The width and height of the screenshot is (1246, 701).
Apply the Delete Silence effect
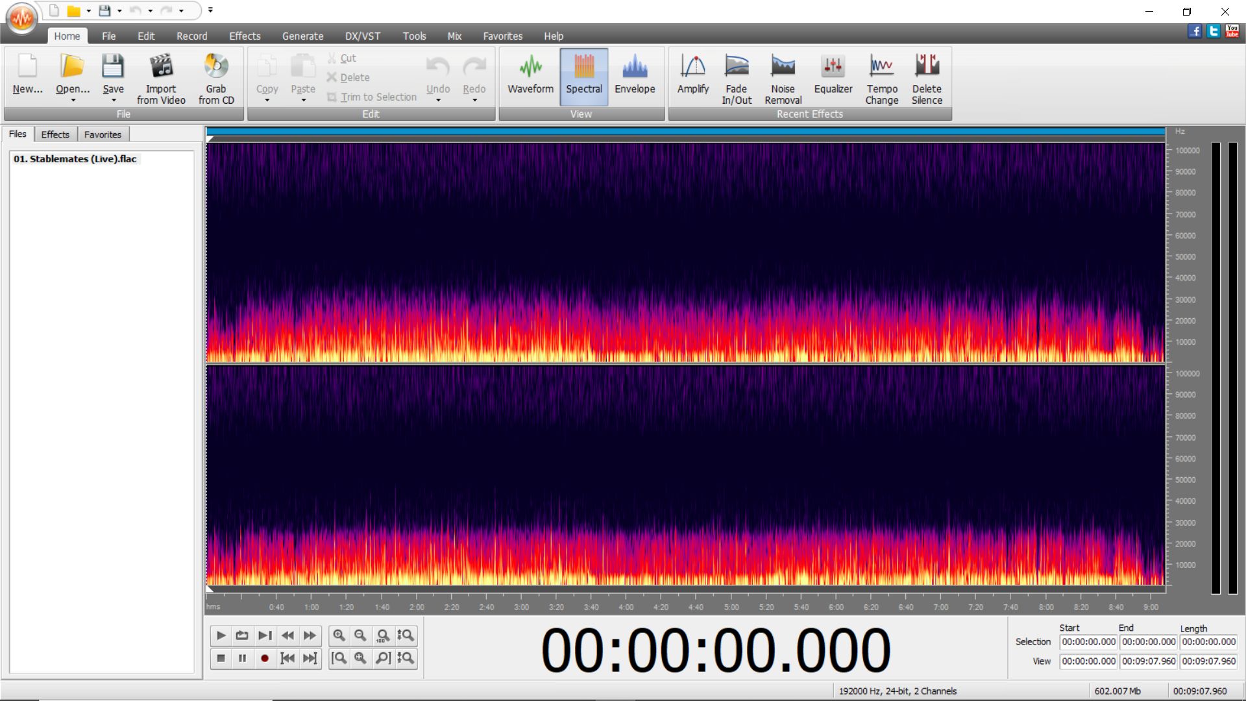point(927,79)
